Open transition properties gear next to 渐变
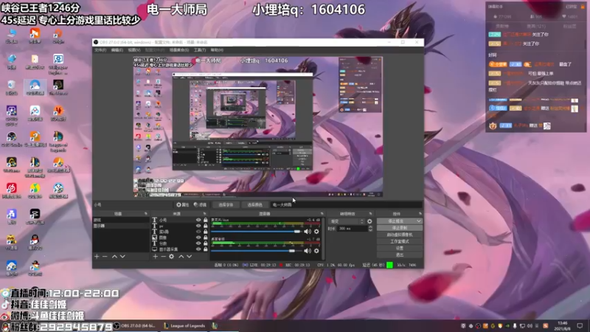Screen dimensions: 590x332 (369, 221)
